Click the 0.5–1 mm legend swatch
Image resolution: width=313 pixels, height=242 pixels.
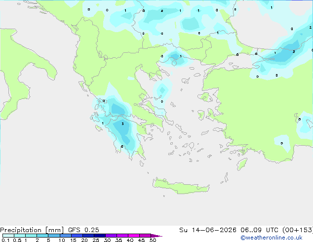[x=20, y=236]
